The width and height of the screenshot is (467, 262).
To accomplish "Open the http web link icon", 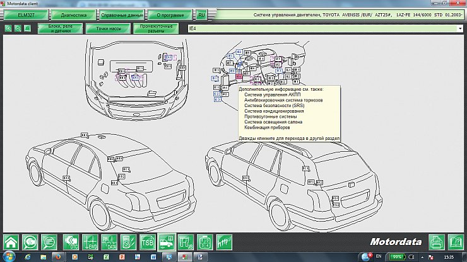I will coord(224,242).
